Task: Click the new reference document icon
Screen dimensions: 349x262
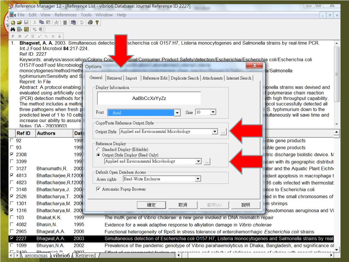Action: 65,22
